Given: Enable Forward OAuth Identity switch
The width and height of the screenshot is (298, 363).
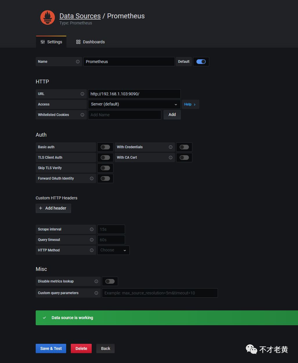Looking at the screenshot, I should (105, 178).
